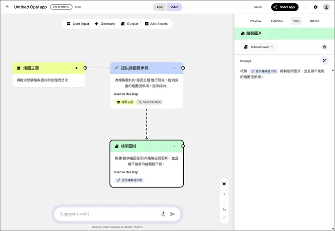This screenshot has width=335, height=231.
Task: Click the 繪製圖片 title in the Step panel
Action: [x=254, y=33]
